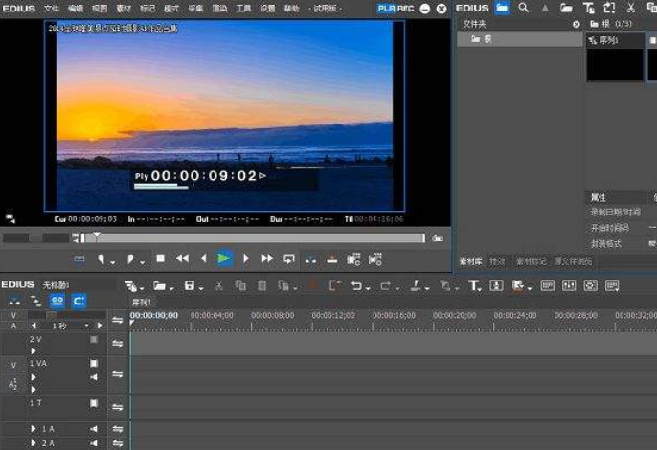Open the 文件 menu

(52, 8)
